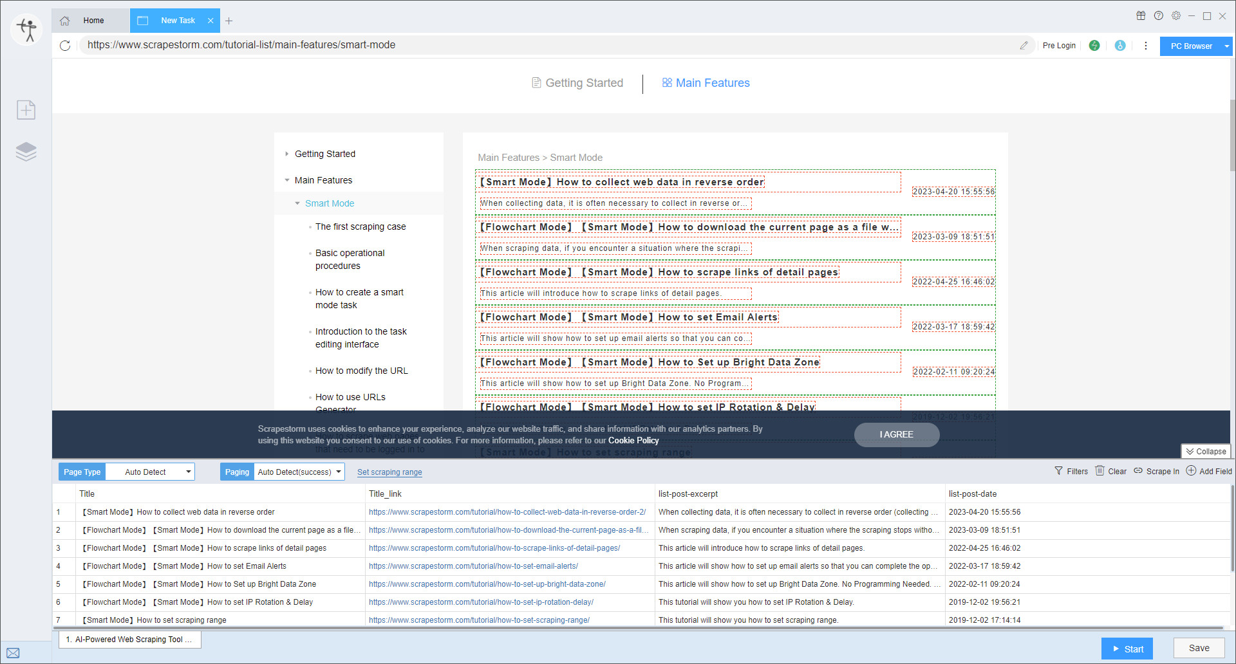Image resolution: width=1236 pixels, height=664 pixels.
Task: Click the Filters funnel icon
Action: (1059, 471)
